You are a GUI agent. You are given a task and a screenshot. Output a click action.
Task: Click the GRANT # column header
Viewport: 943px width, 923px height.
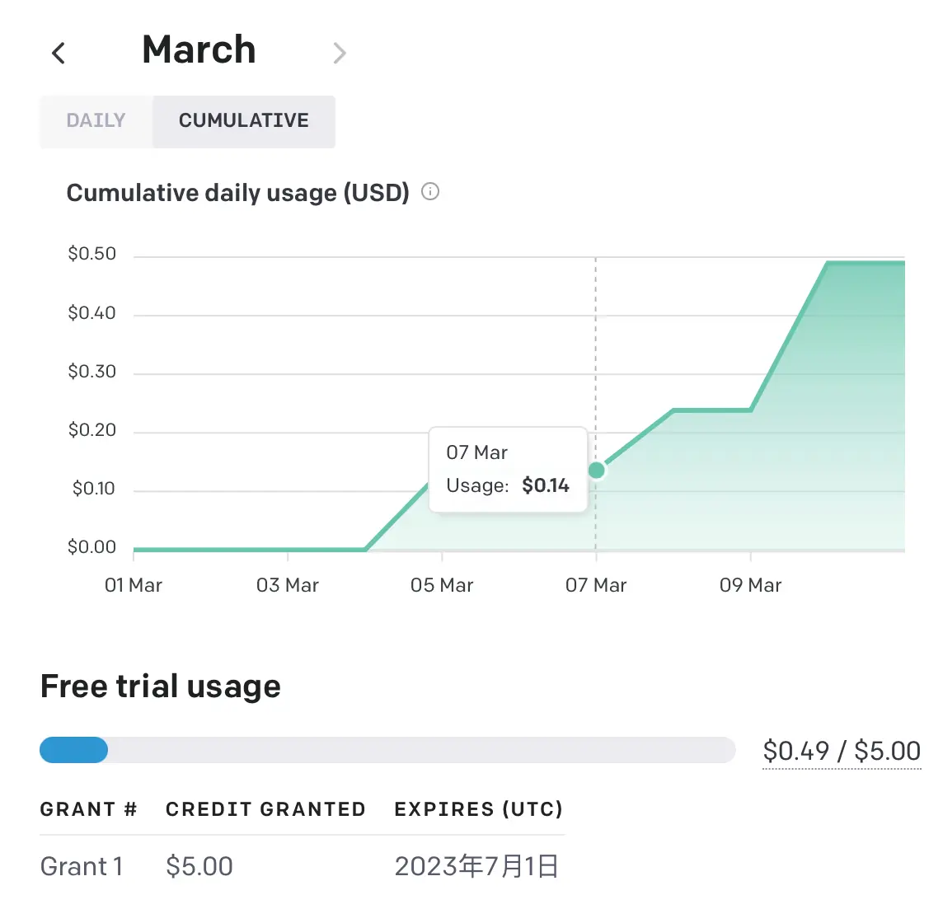(88, 809)
